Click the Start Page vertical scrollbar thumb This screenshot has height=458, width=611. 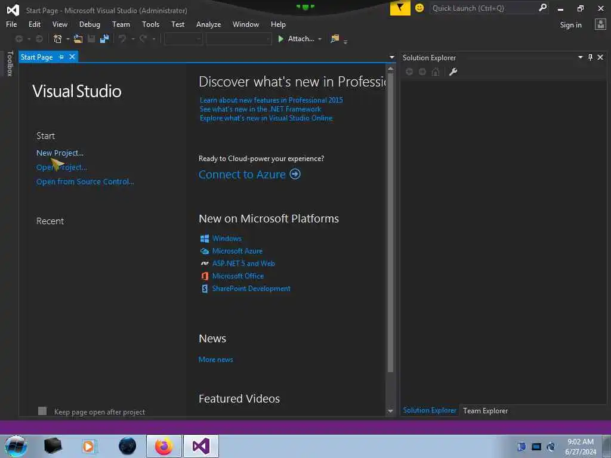390,222
